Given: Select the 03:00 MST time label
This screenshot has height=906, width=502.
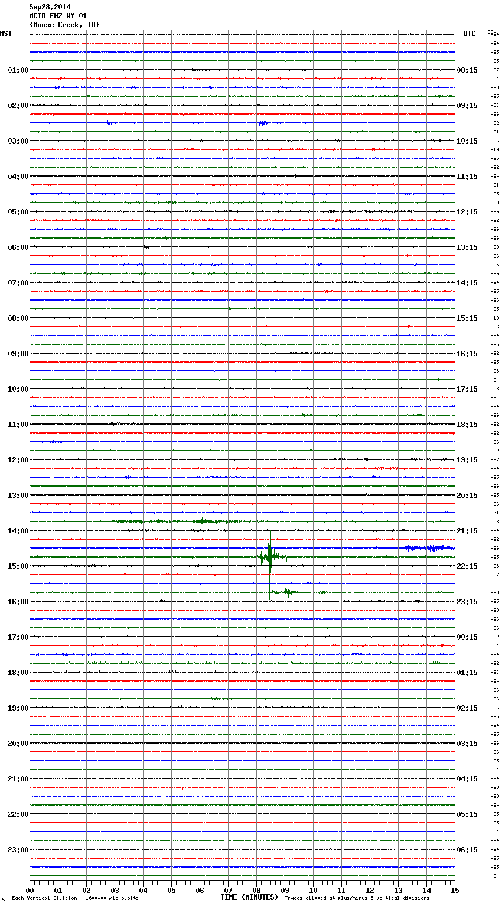Looking at the screenshot, I should (x=18, y=141).
